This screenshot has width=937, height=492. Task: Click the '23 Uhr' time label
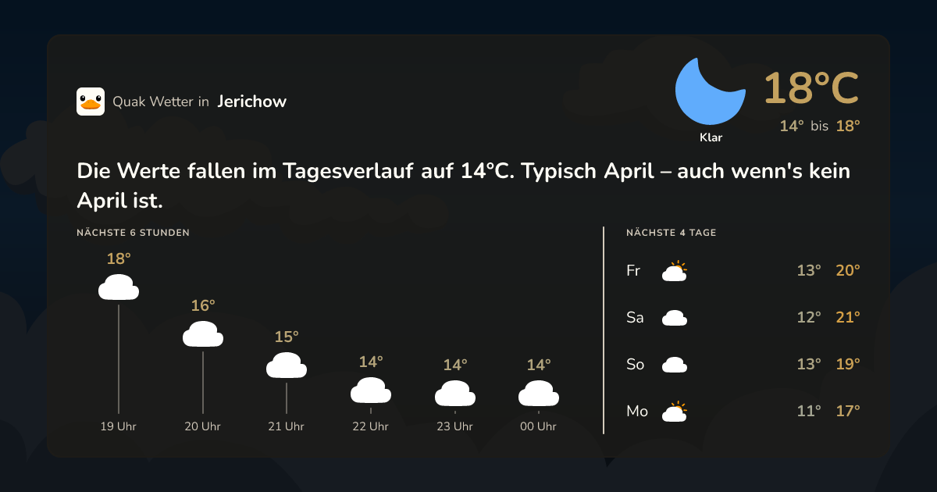[x=455, y=426]
